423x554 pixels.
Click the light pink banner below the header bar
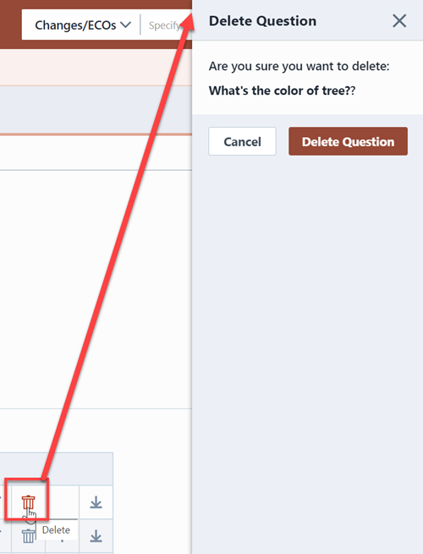(96, 67)
